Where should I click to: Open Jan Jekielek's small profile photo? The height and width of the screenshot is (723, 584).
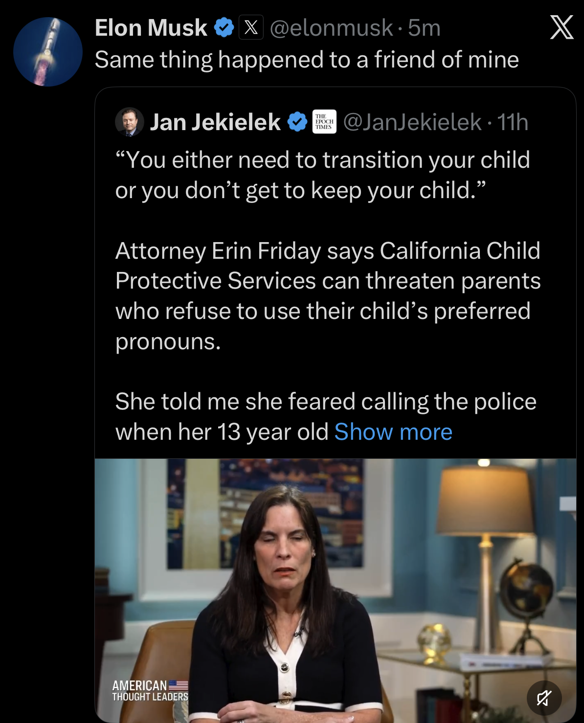point(129,122)
